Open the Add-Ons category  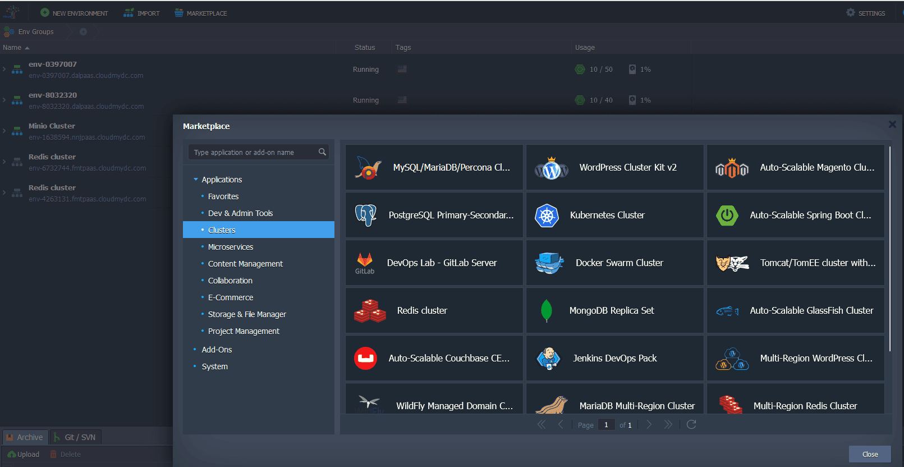217,350
